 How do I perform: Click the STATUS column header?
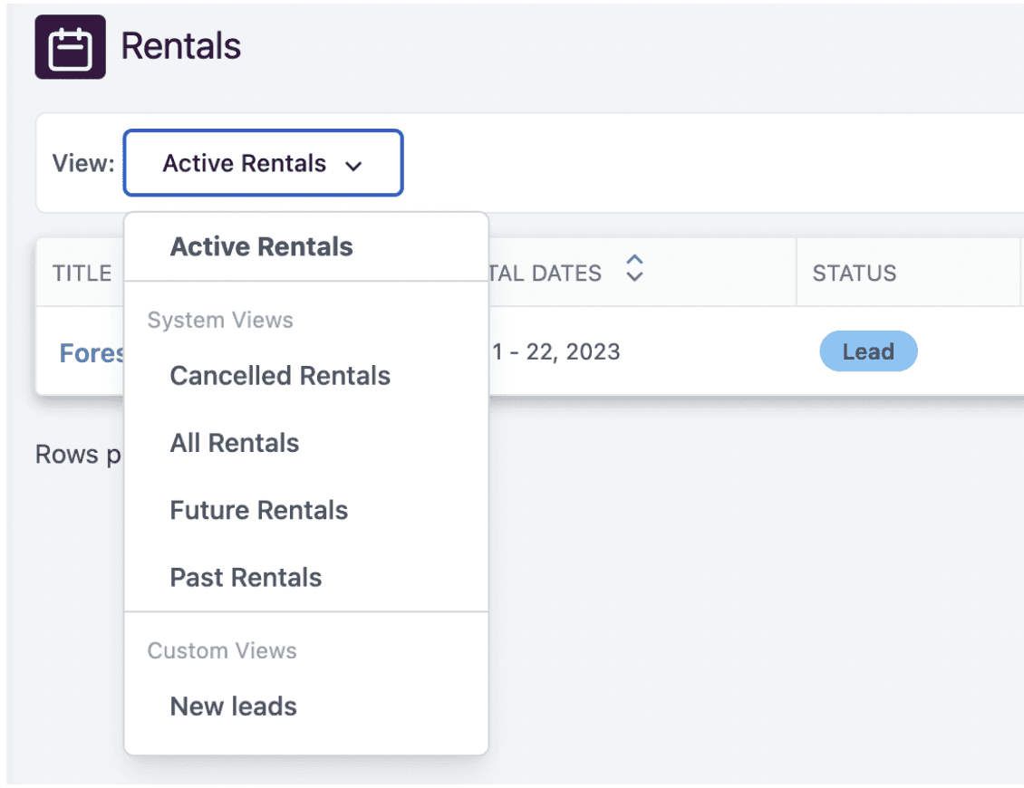pos(854,274)
